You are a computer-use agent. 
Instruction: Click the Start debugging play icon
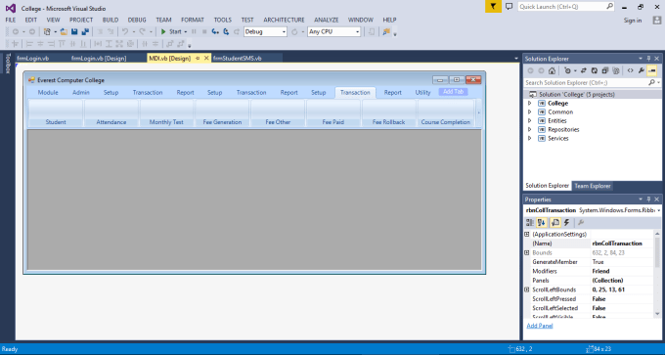coord(163,31)
